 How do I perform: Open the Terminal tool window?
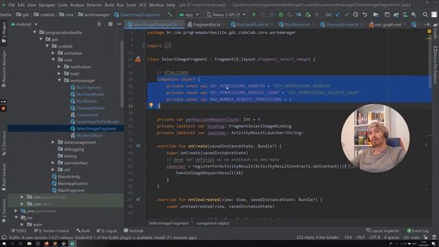(x=134, y=231)
